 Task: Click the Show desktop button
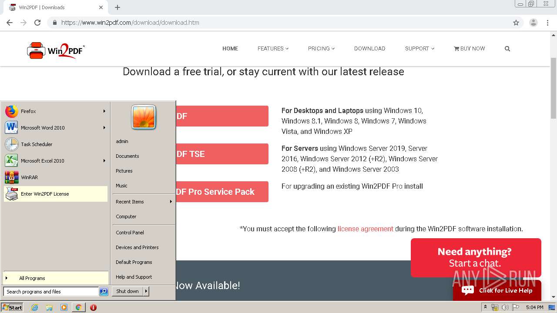pyautogui.click(x=552, y=307)
